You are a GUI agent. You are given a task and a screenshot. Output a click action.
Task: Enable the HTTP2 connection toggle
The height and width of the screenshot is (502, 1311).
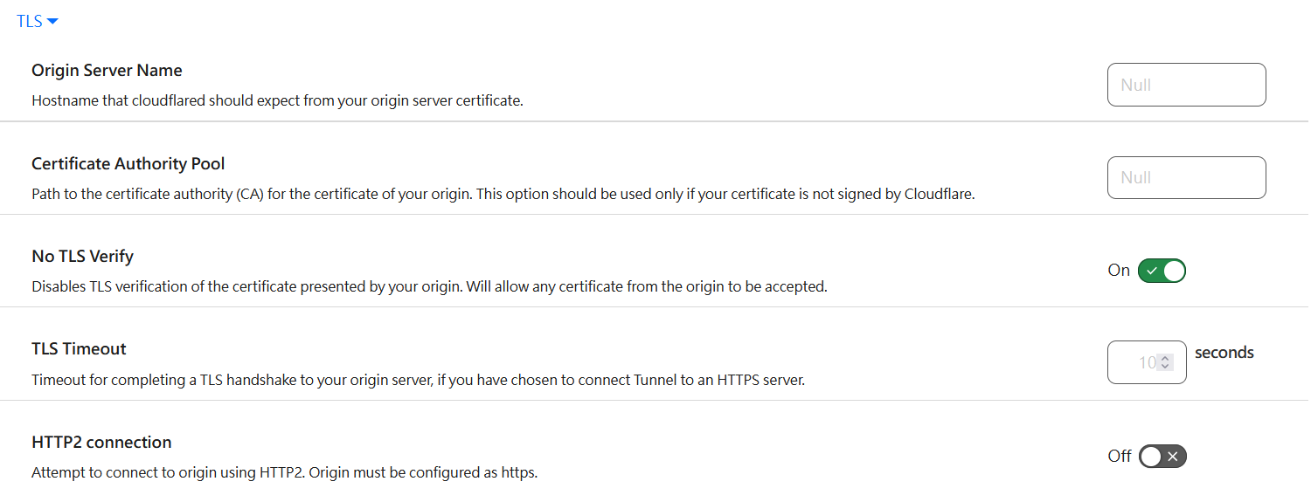(x=1162, y=457)
